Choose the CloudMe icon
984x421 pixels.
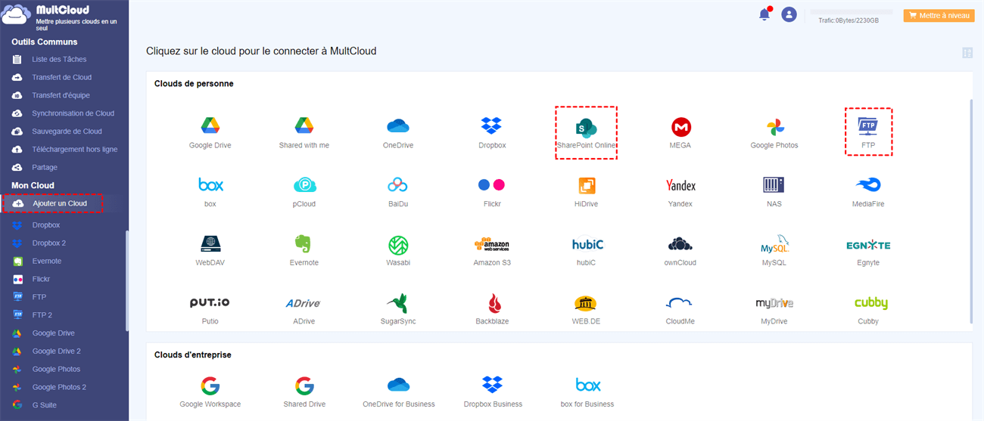680,303
